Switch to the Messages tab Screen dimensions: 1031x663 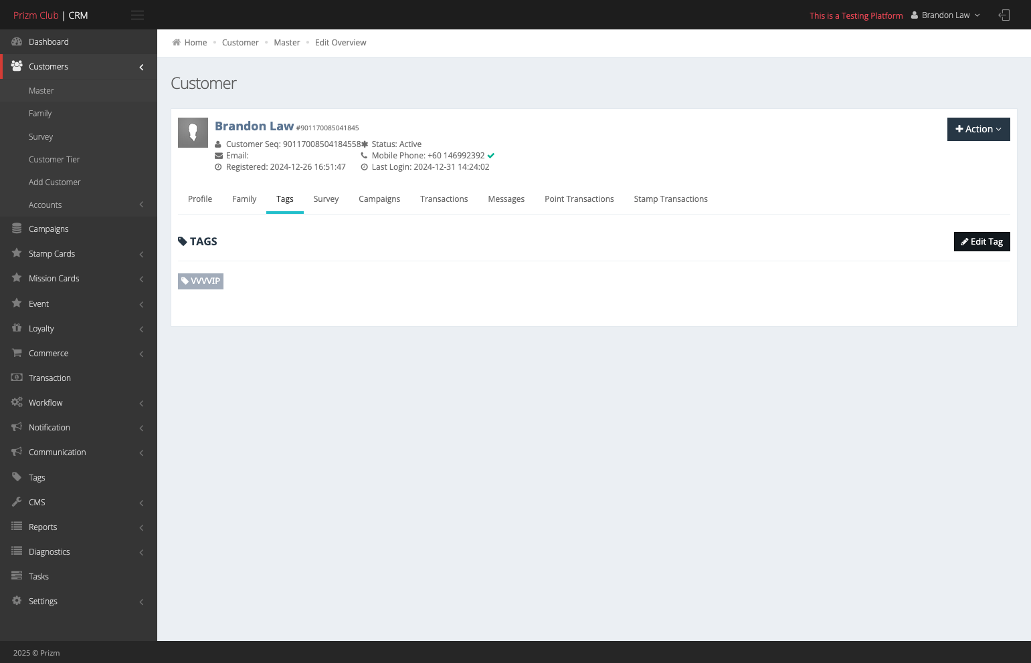tap(506, 199)
